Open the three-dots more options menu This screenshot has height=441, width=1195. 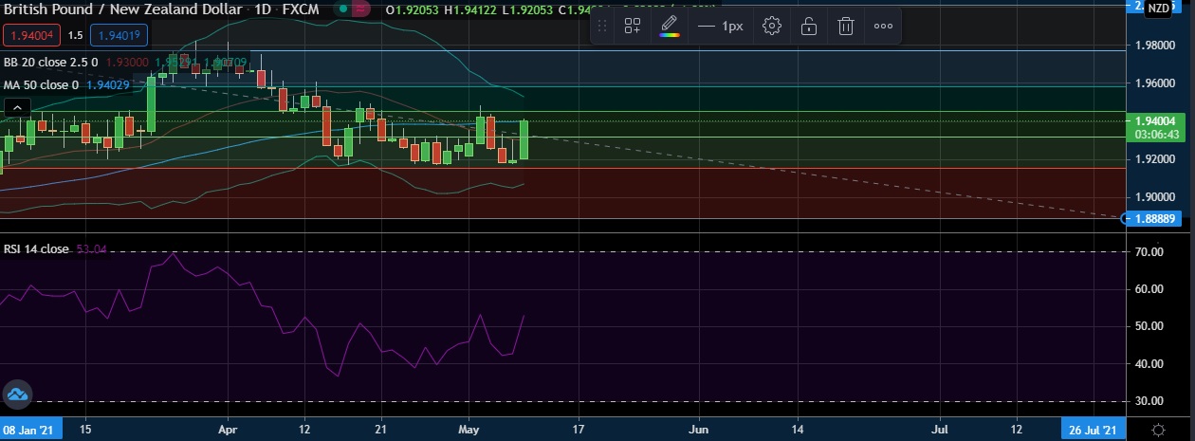(883, 27)
